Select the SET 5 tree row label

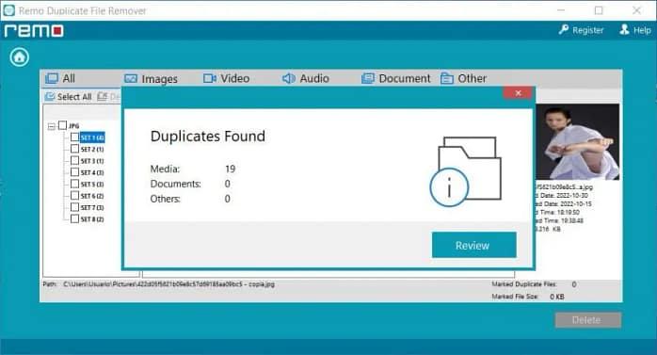(x=92, y=185)
